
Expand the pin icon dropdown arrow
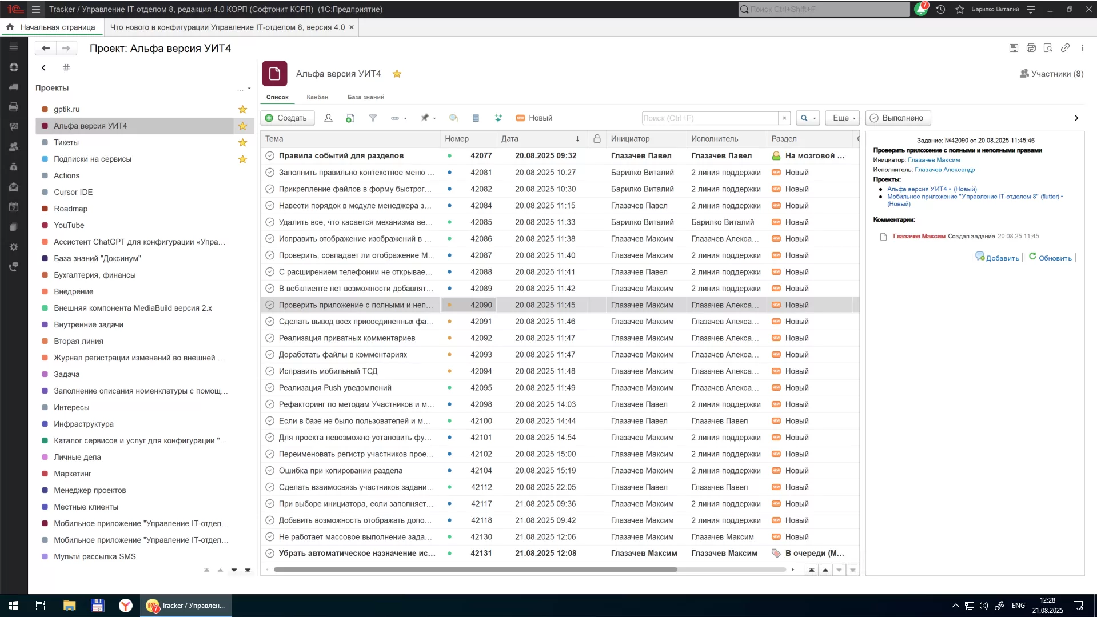coord(434,118)
